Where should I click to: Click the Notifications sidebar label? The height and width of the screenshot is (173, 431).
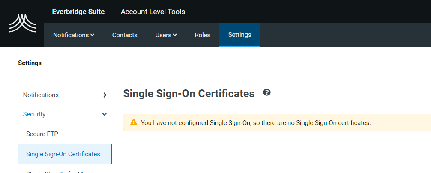41,95
